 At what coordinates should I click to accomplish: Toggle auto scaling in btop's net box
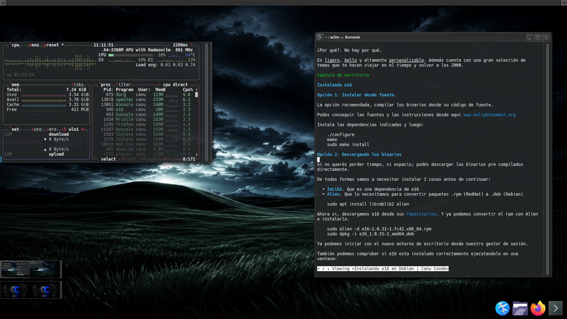pyautogui.click(x=37, y=129)
